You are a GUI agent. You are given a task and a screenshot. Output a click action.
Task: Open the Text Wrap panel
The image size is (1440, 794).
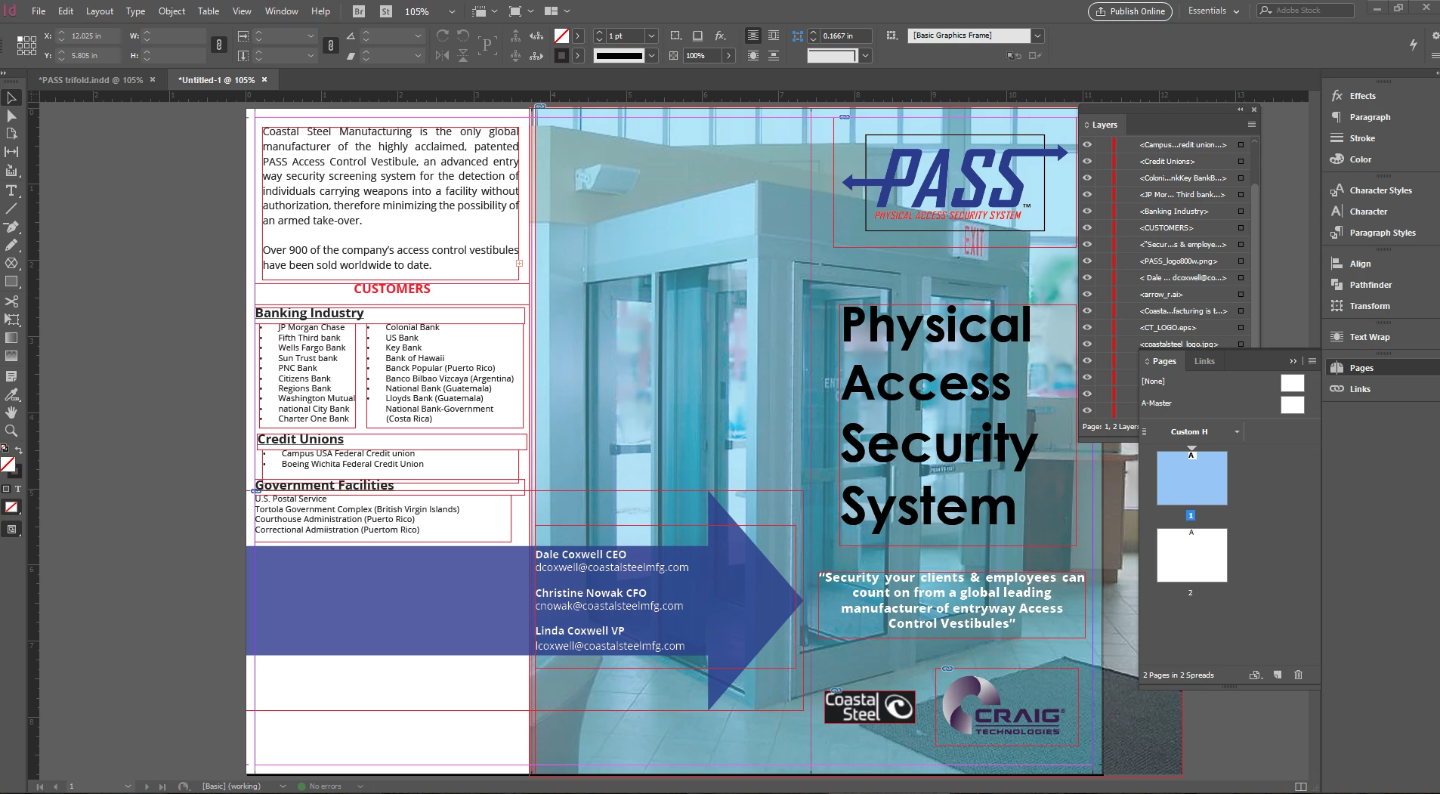(x=1369, y=337)
